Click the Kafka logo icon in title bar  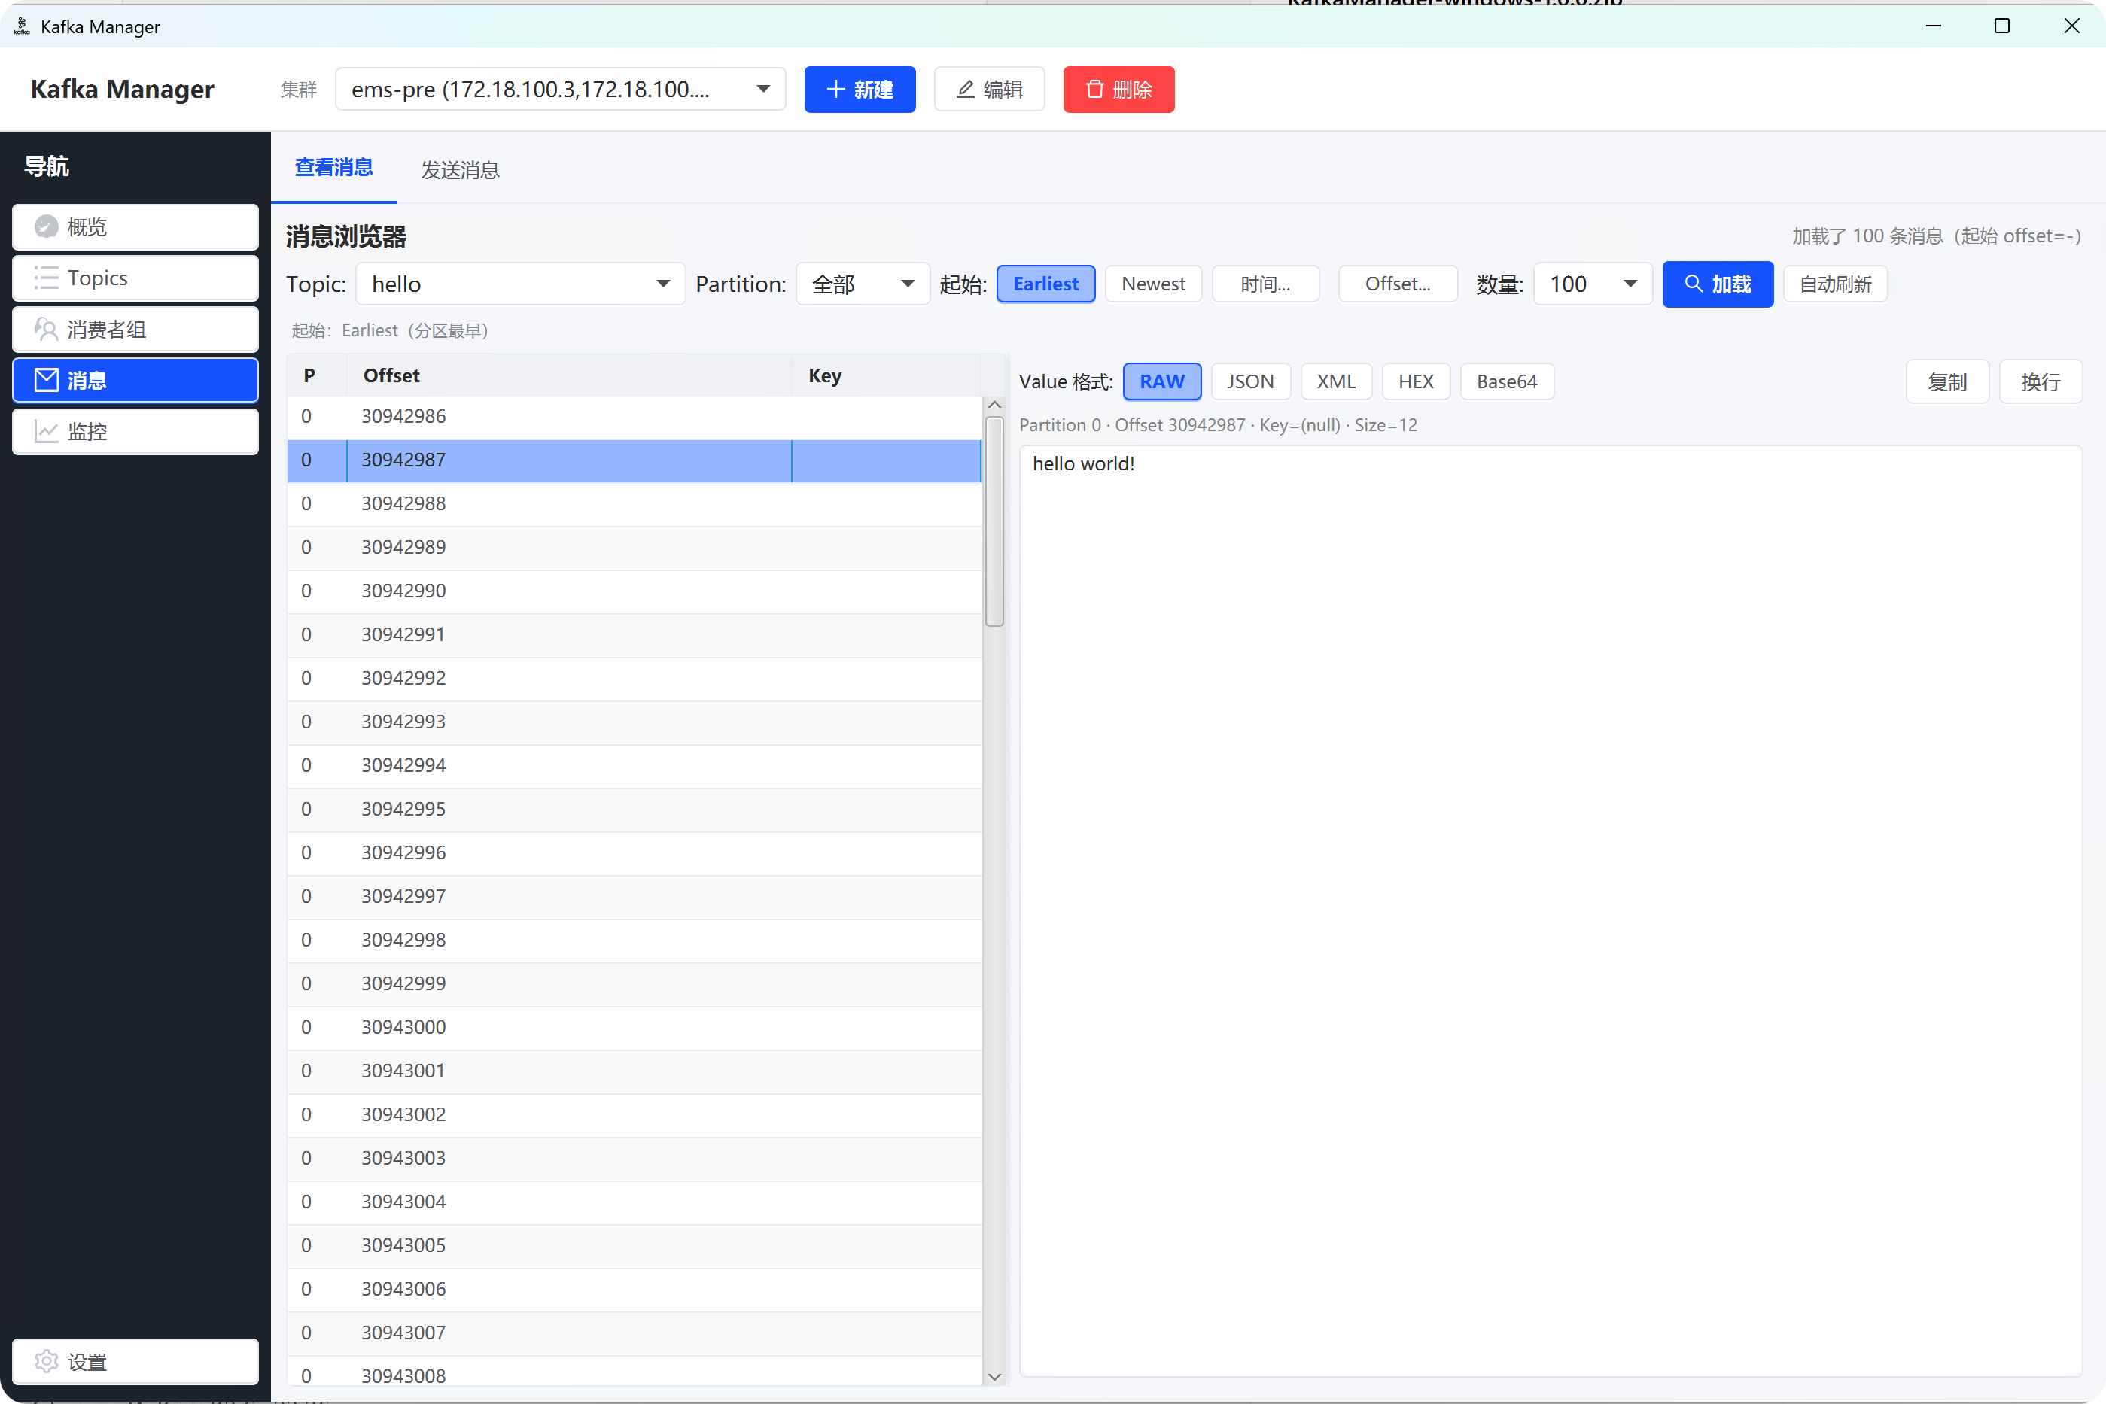pos(22,26)
